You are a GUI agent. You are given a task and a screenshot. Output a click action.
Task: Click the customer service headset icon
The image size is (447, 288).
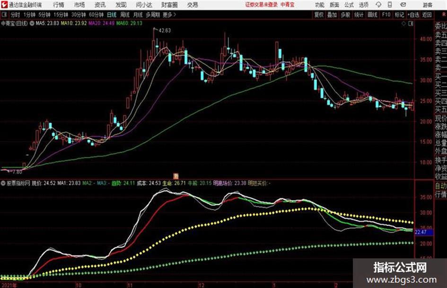(x=378, y=5)
